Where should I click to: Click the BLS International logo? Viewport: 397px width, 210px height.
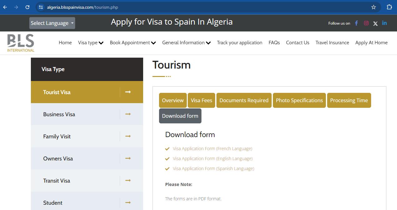point(21,43)
